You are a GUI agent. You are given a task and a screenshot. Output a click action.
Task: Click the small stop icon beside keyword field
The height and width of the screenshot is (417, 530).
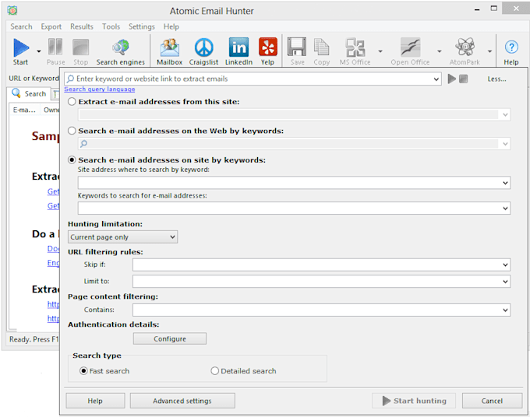(464, 79)
